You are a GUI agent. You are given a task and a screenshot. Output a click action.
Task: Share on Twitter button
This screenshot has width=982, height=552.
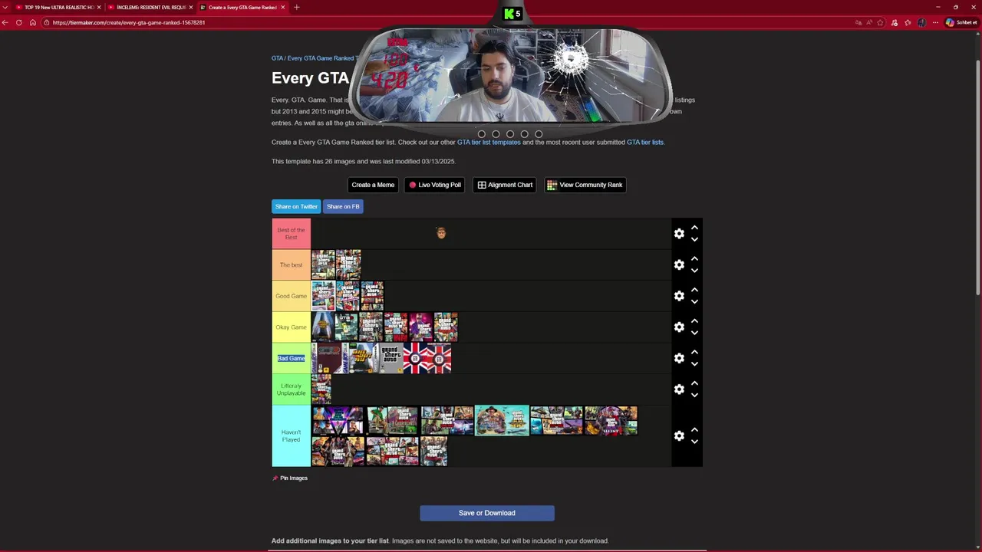click(x=296, y=206)
